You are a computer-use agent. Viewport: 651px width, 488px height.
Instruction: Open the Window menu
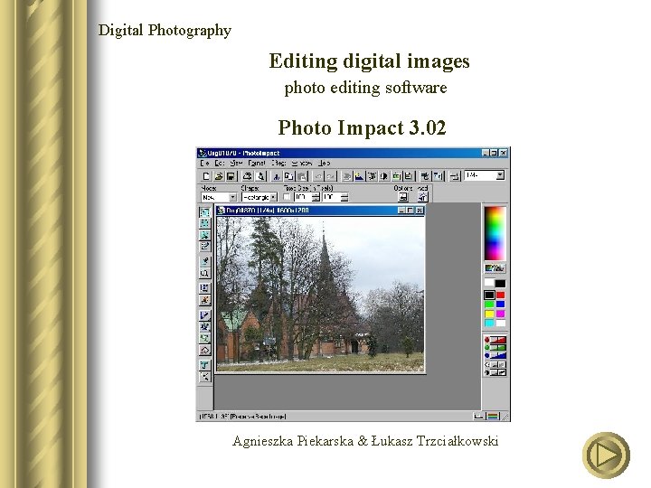click(302, 164)
